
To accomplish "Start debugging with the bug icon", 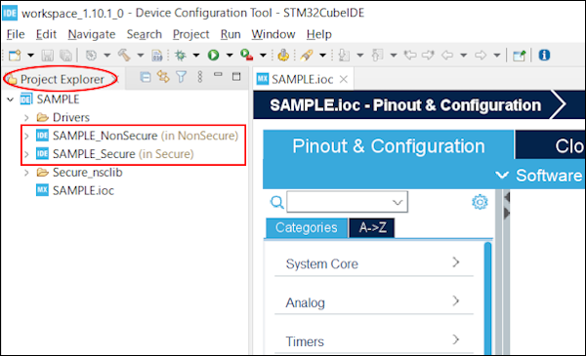I will [x=181, y=56].
